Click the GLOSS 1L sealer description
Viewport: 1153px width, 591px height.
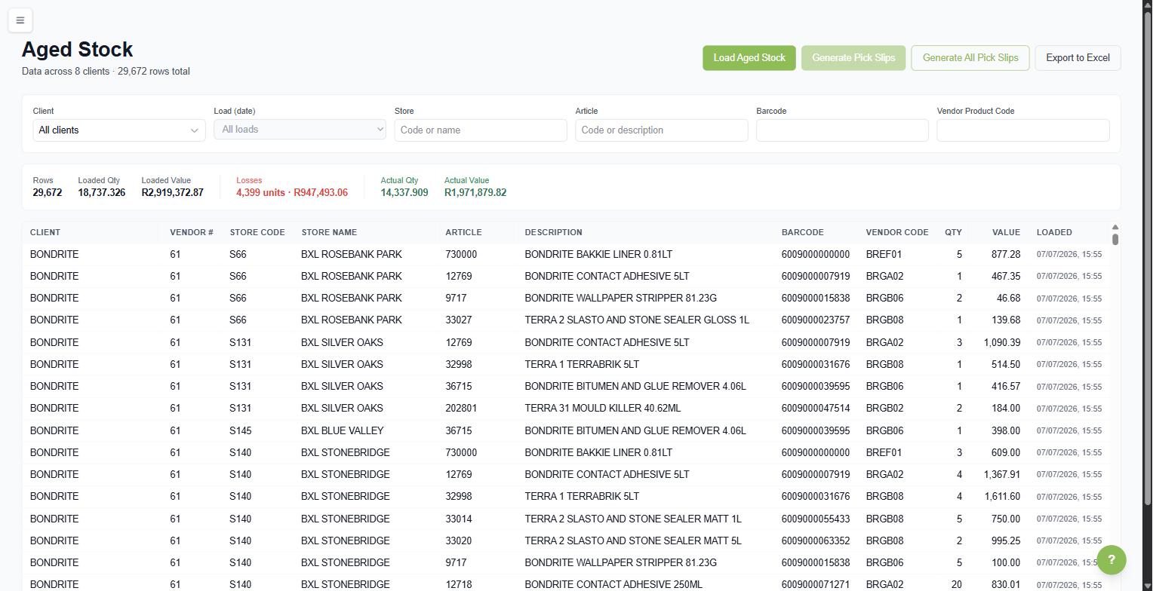pyautogui.click(x=637, y=320)
